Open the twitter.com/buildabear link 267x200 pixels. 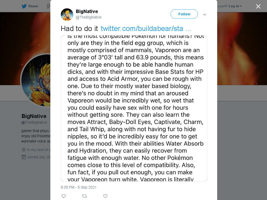point(146,29)
